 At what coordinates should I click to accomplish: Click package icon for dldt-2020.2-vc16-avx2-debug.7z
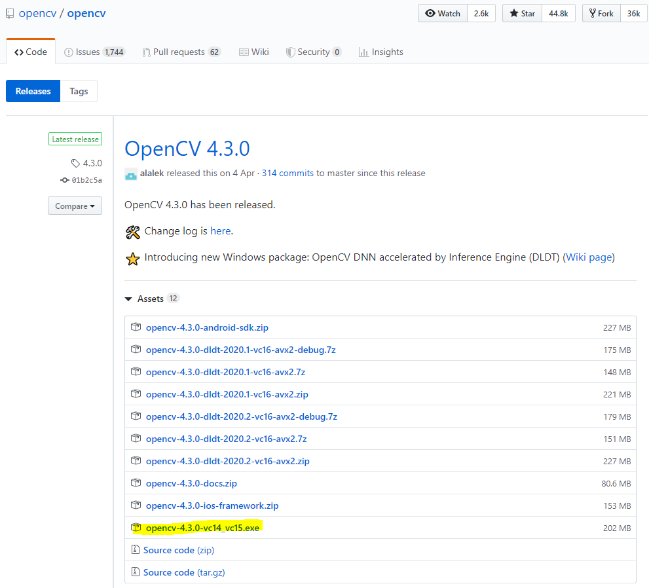pyautogui.click(x=136, y=416)
